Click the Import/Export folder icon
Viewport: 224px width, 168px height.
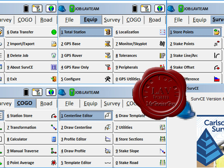pyautogui.click(x=54, y=44)
